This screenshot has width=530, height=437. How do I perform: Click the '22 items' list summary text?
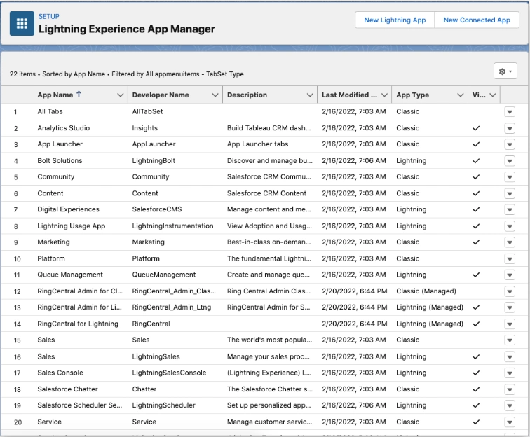[x=22, y=74]
